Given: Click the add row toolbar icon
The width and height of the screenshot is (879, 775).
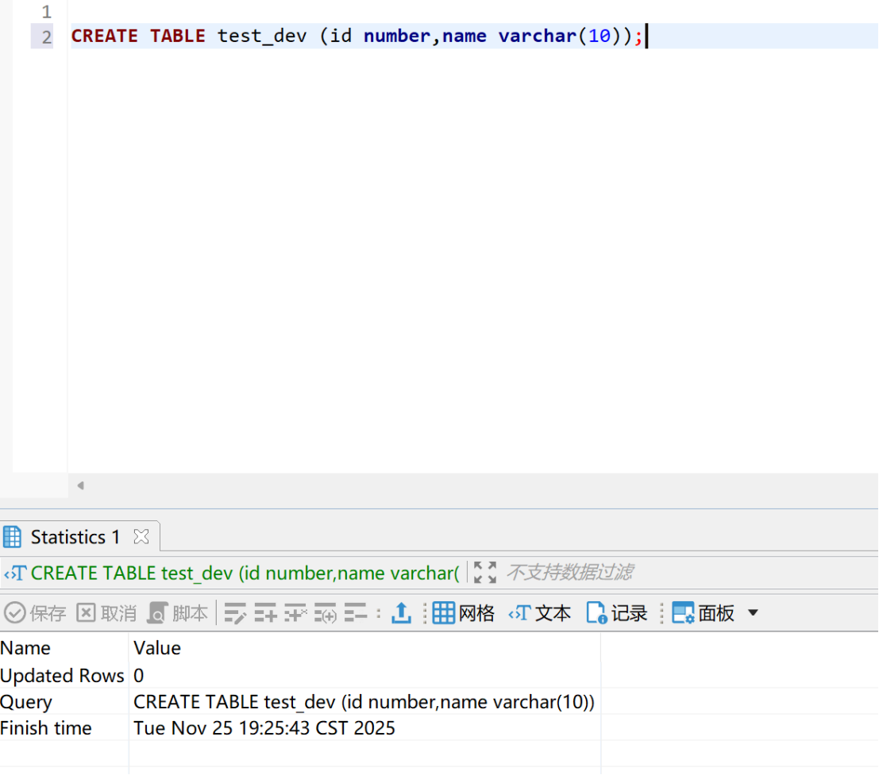Looking at the screenshot, I should tap(265, 613).
